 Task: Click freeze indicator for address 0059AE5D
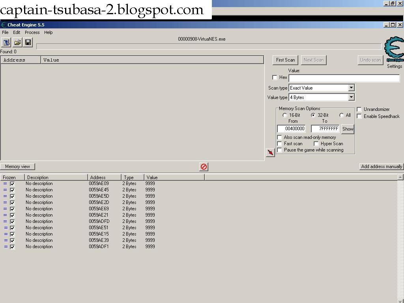pos(5,196)
